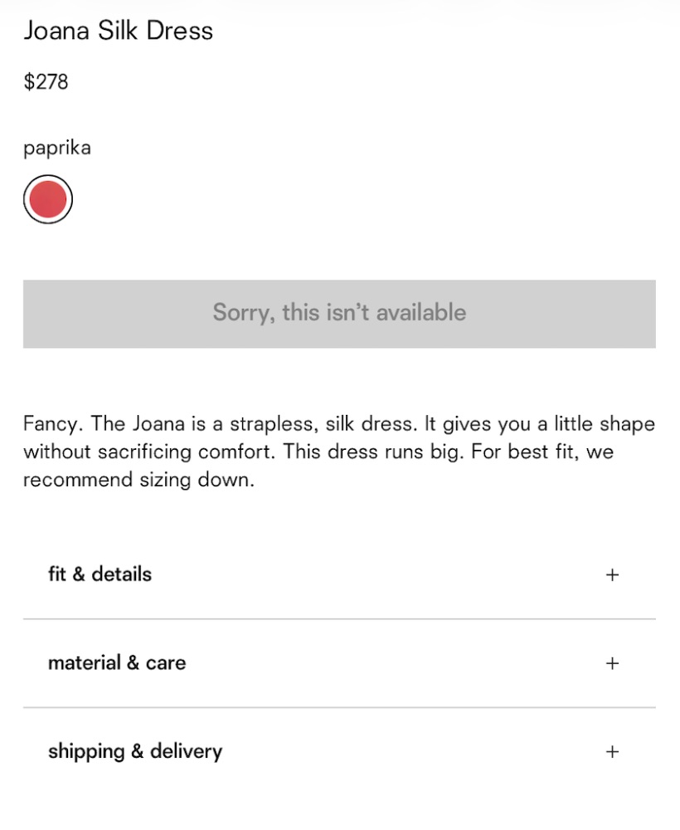This screenshot has height=830, width=680.
Task: Click the phrase "It gives you a little shape"
Action: (x=540, y=423)
